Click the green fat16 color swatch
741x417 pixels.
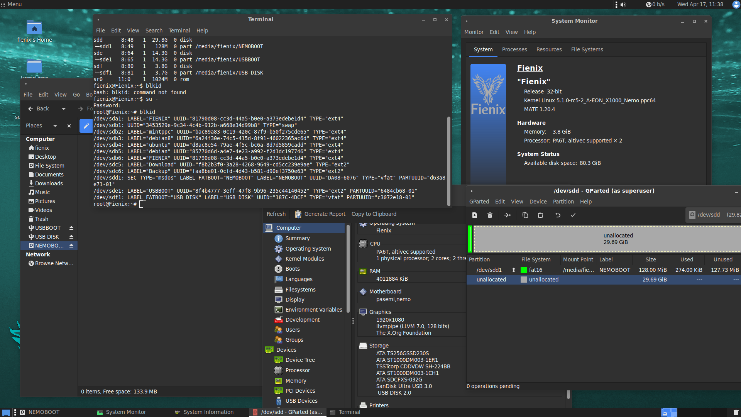click(x=524, y=270)
